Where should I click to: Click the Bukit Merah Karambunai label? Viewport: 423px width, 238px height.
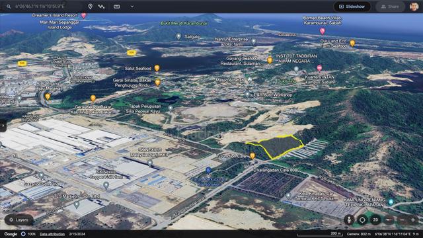coord(184,23)
